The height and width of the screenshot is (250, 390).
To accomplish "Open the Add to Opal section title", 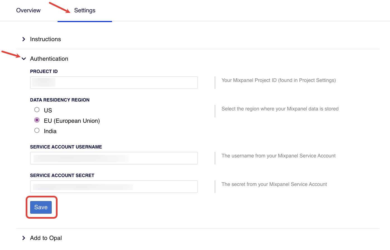I will pyautogui.click(x=46, y=238).
